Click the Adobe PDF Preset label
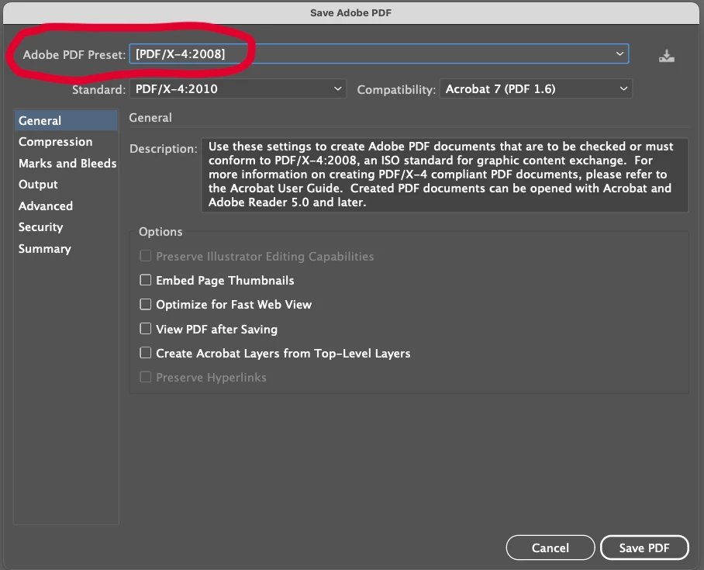 coord(74,55)
